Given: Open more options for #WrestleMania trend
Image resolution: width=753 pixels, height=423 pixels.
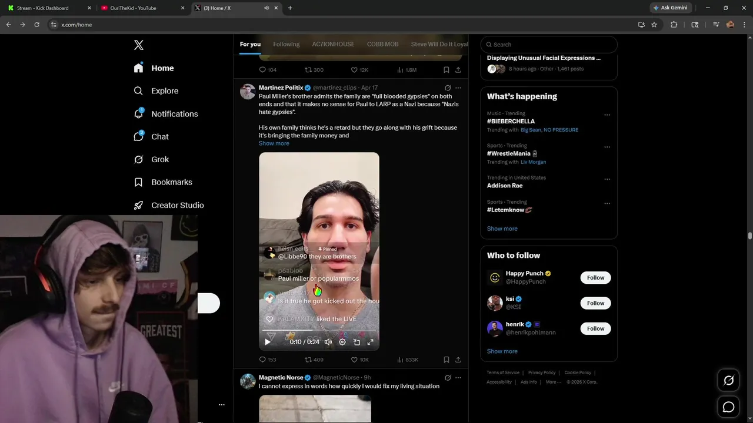Looking at the screenshot, I should (607, 147).
